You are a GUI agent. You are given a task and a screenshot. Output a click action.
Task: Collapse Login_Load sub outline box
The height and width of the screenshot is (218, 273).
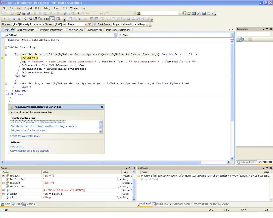[x=6, y=84]
